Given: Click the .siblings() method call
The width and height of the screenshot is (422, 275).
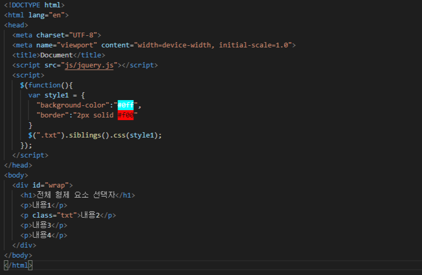Looking at the screenshot, I should [86, 135].
